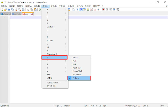The height and width of the screenshot is (107, 168).
Task: Choose Objective-C from the language menu
Action: click(55, 54)
